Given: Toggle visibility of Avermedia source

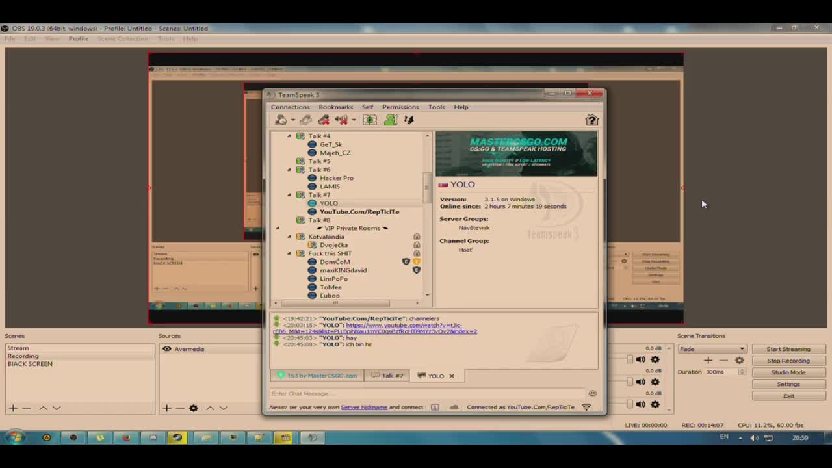Looking at the screenshot, I should pyautogui.click(x=166, y=349).
